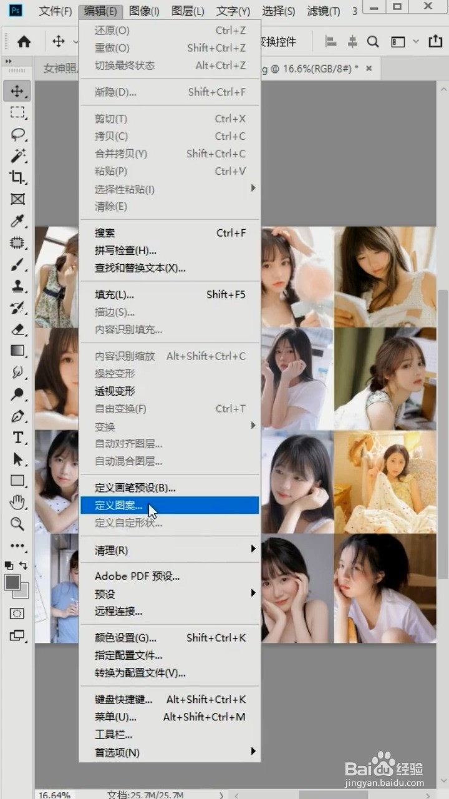Select the Pen tool
Screen dimensions: 449x799
click(x=17, y=416)
